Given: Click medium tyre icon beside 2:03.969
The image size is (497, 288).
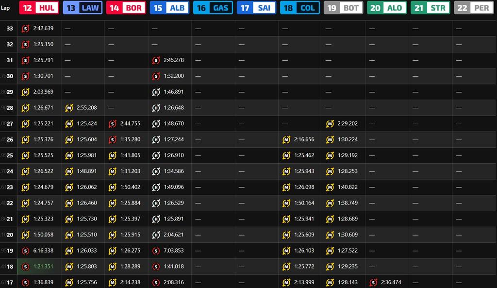Looking at the screenshot, I should tap(25, 92).
